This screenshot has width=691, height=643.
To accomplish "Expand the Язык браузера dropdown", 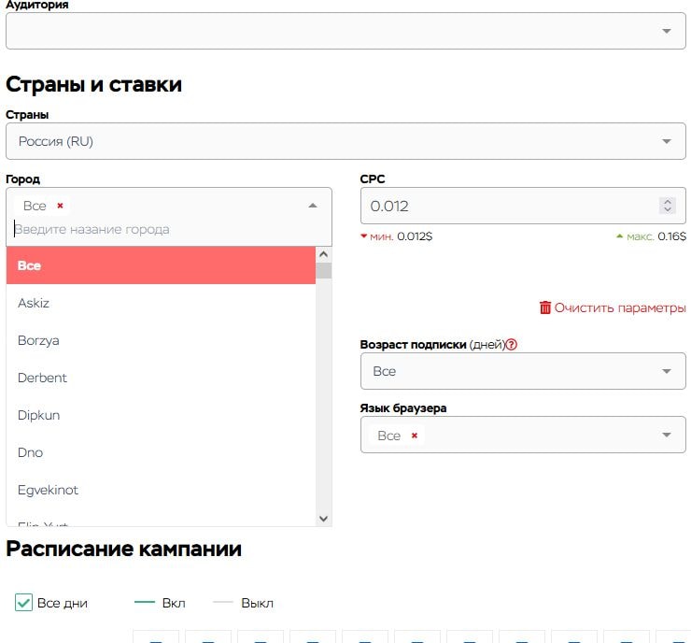I will (666, 436).
